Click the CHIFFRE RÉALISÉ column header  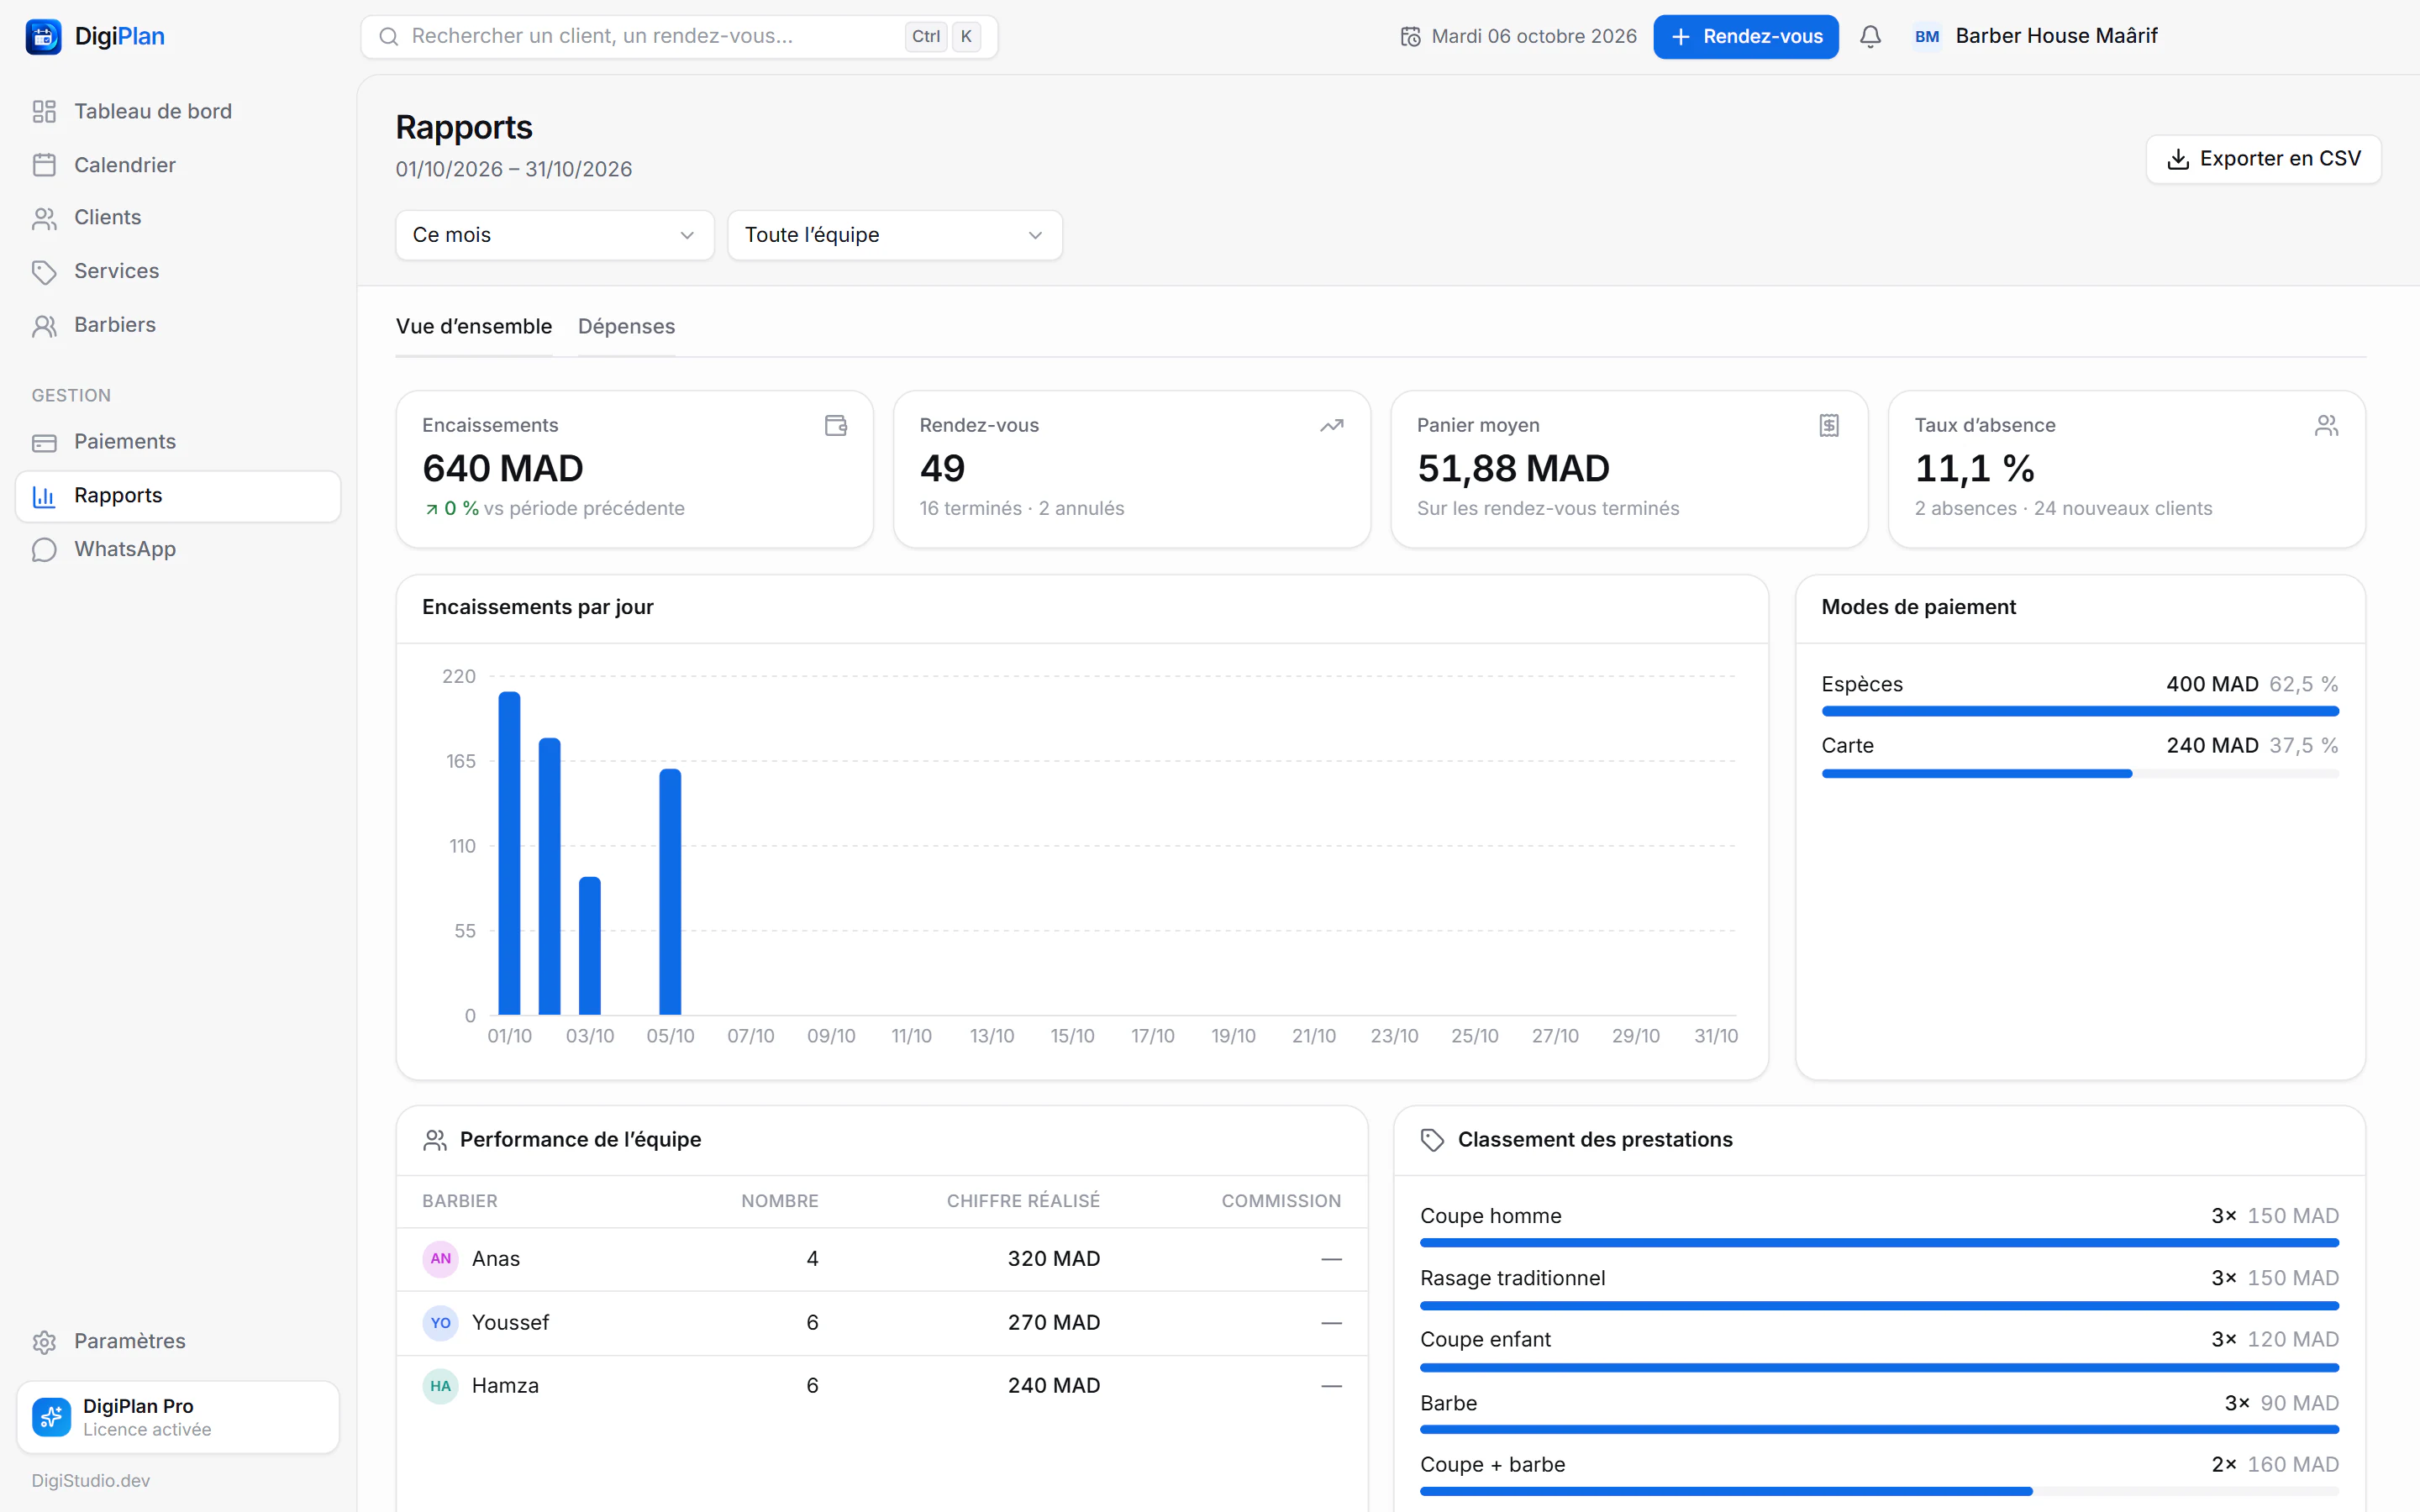tap(1023, 1201)
